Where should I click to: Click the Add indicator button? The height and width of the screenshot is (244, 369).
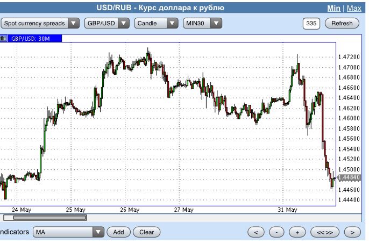click(x=118, y=232)
